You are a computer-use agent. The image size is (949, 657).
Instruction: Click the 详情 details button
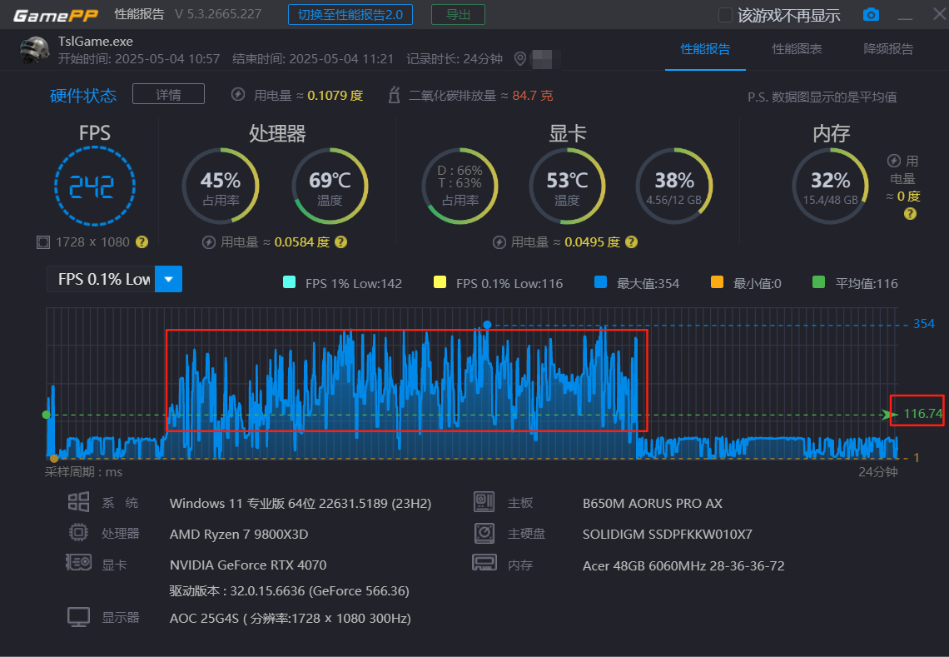(x=168, y=94)
